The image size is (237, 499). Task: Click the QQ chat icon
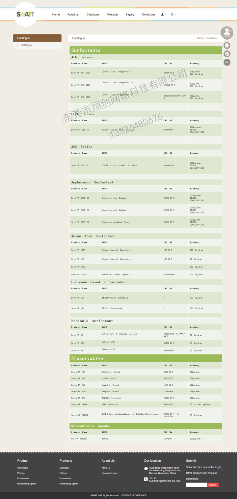point(227,45)
